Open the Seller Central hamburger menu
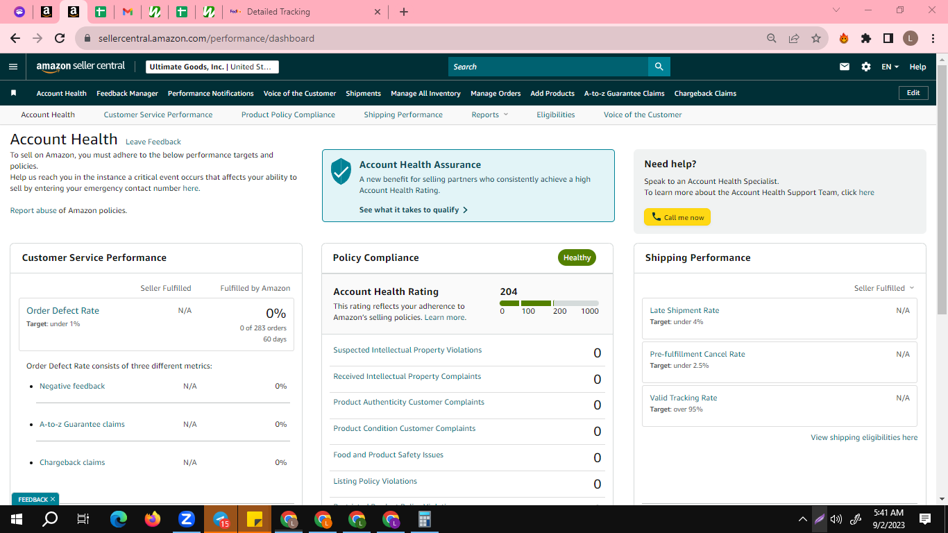The image size is (948, 533). [x=13, y=67]
